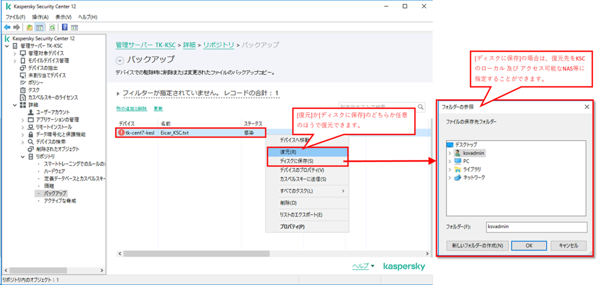Choose プロパティ(P) in the context menu
The height and width of the screenshot is (285, 598).
coord(307,227)
